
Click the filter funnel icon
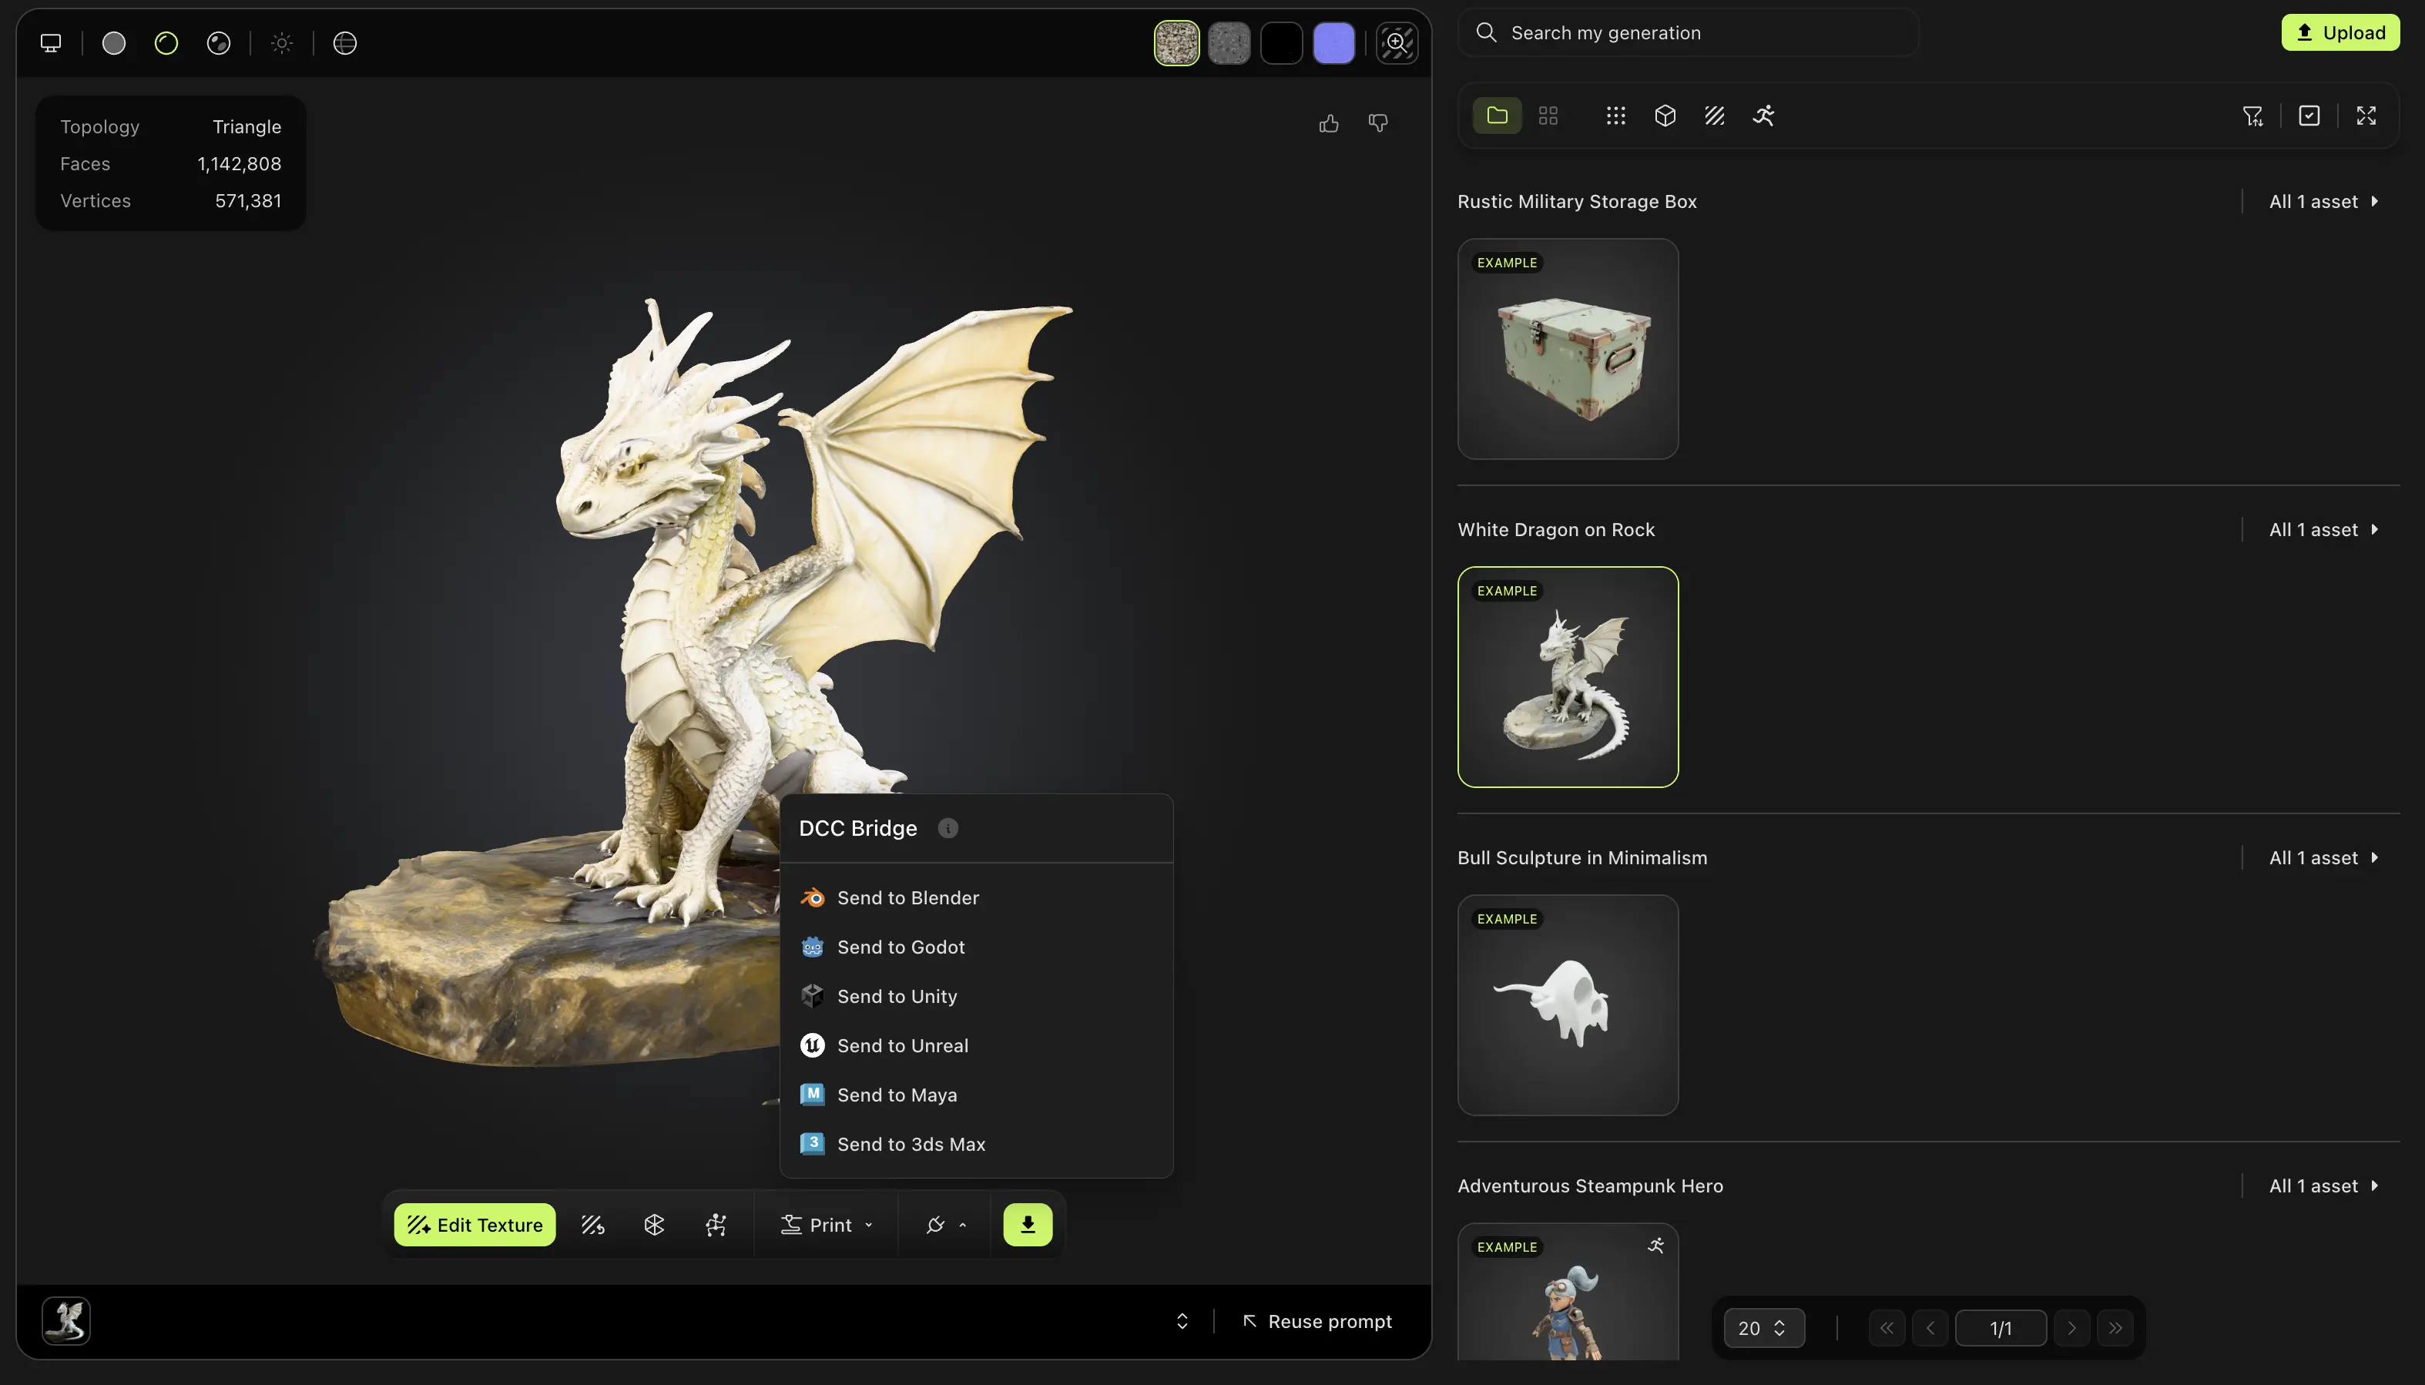coord(2252,115)
